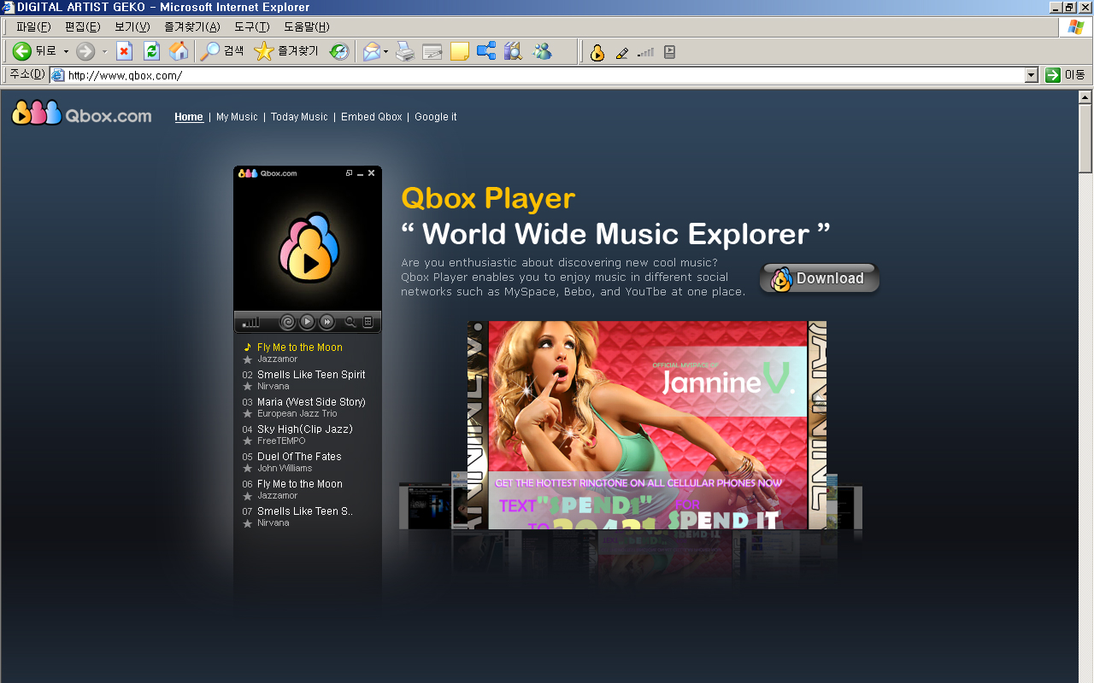
Task: Click the play button in Qbox player controls
Action: (x=308, y=322)
